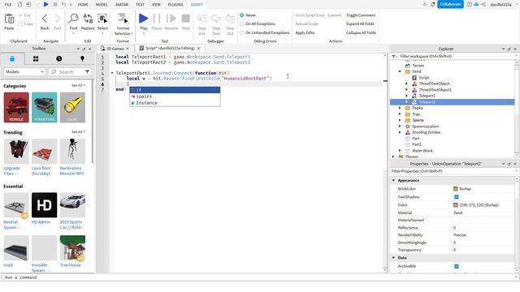Screen dimensions: 520x292
Task: Select the On All Exceptions option
Action: coord(241,24)
